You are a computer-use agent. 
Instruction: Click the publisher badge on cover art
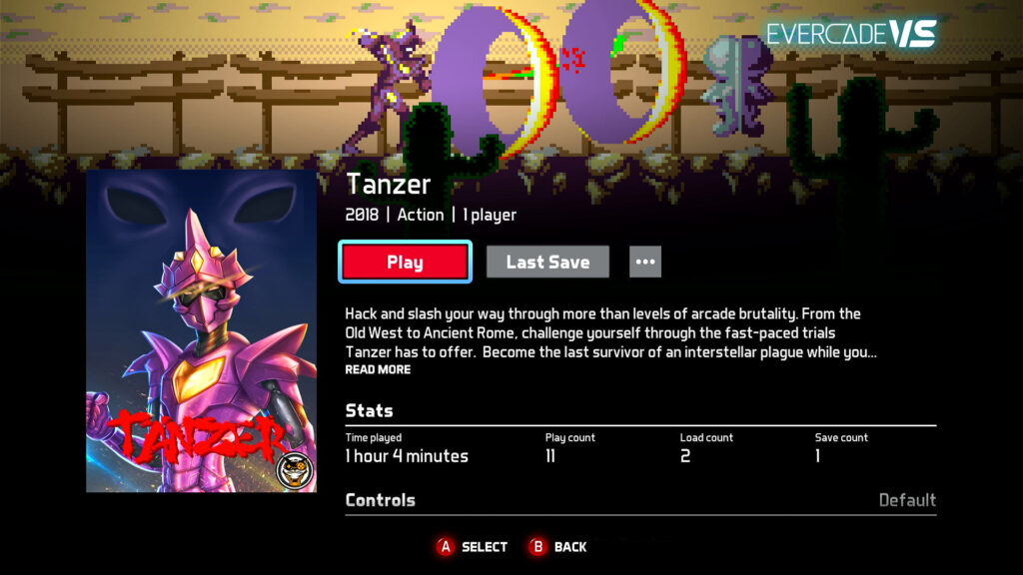click(295, 471)
